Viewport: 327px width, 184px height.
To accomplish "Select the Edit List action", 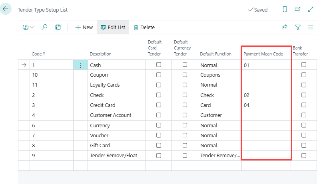I will coord(113,27).
